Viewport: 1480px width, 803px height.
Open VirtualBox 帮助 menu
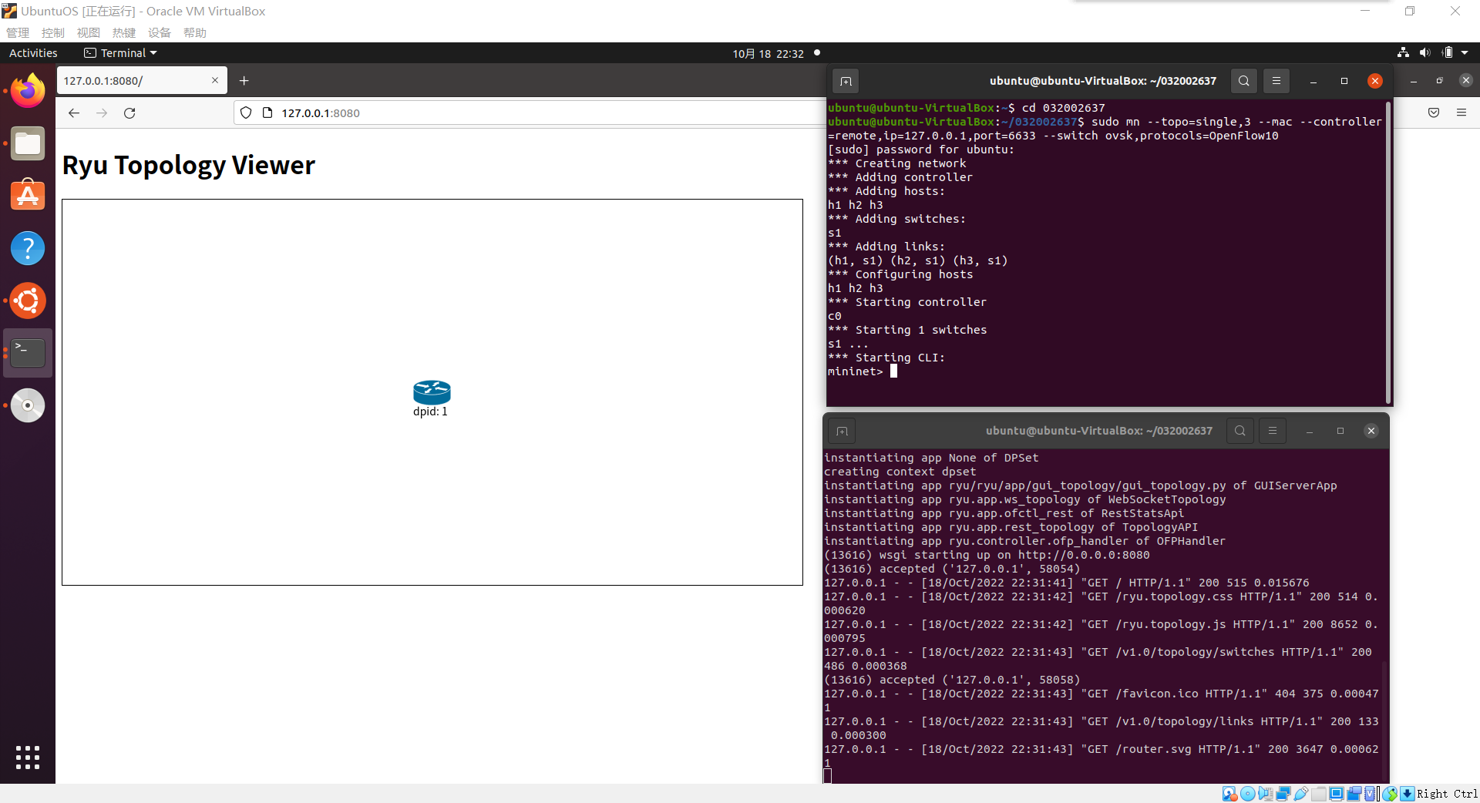pyautogui.click(x=195, y=32)
